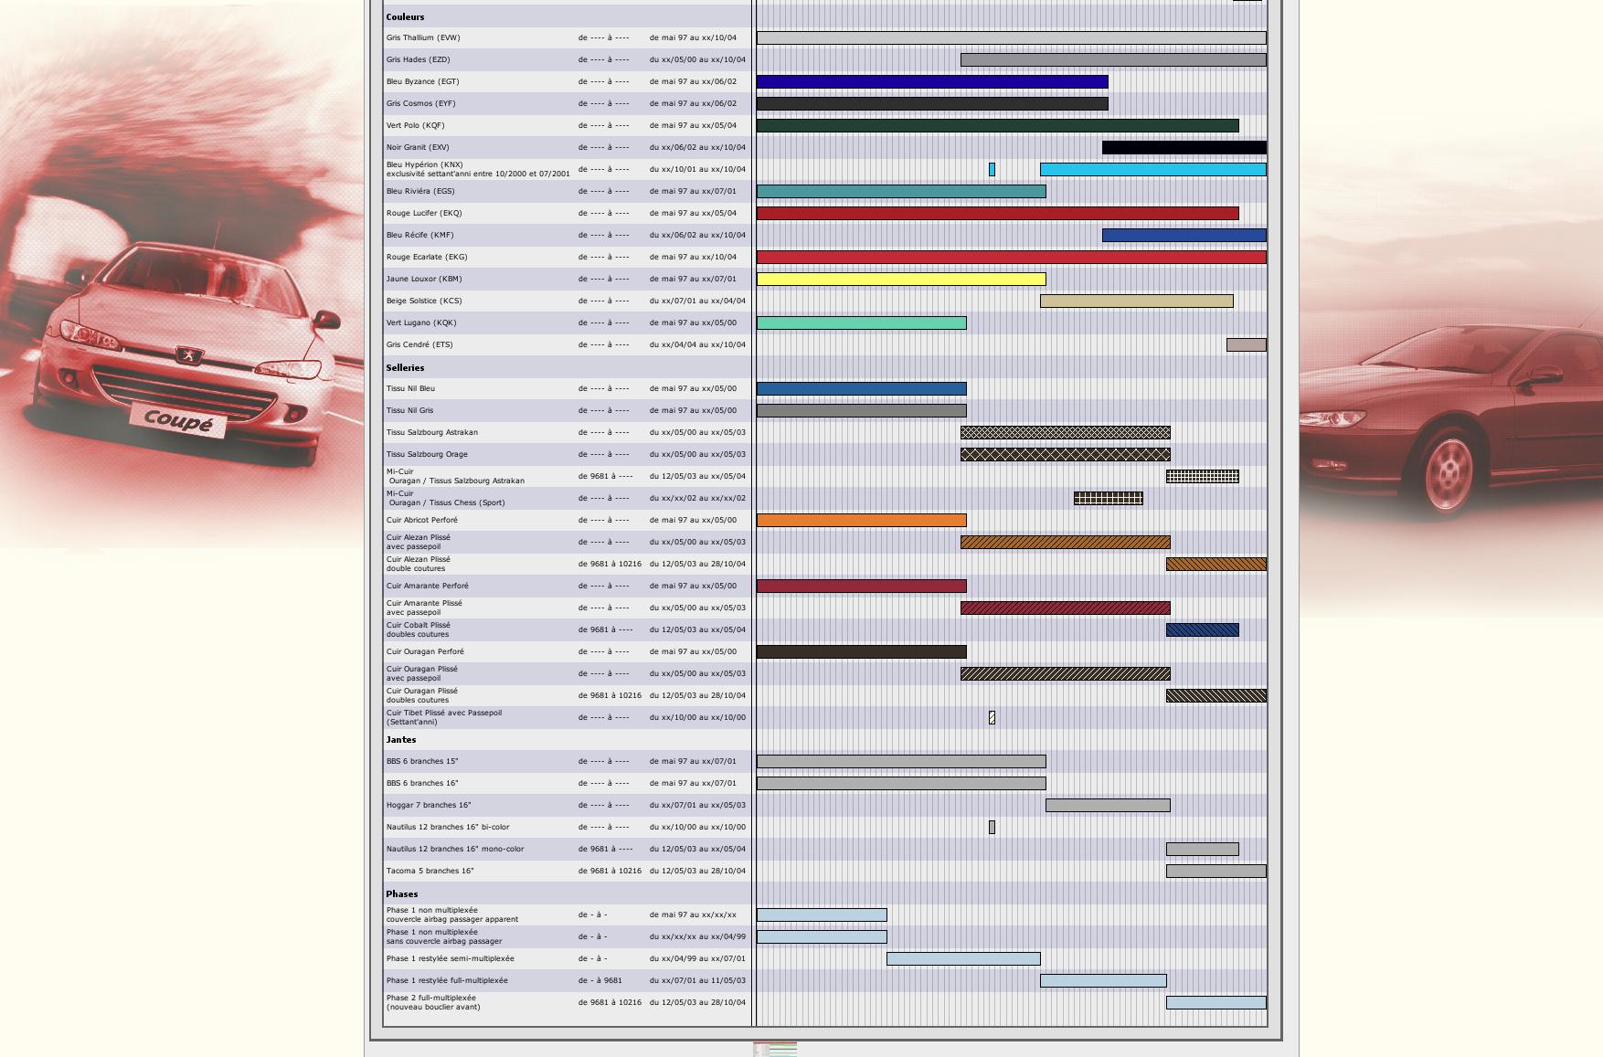This screenshot has height=1057, width=1603.
Task: Click the Rouge Lucifer (EKQ) label
Action: coord(424,213)
